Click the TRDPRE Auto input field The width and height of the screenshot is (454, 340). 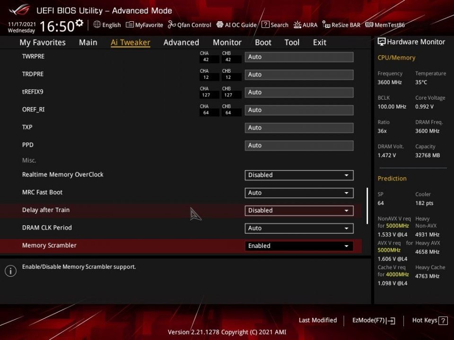[299, 75]
